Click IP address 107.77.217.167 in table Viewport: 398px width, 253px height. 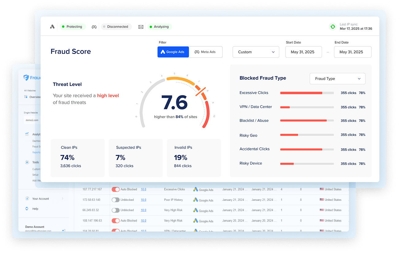click(x=92, y=189)
